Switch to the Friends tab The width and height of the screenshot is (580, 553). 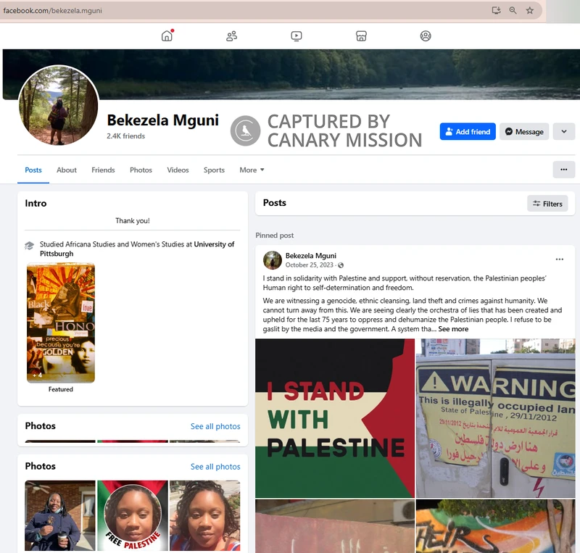coord(103,170)
